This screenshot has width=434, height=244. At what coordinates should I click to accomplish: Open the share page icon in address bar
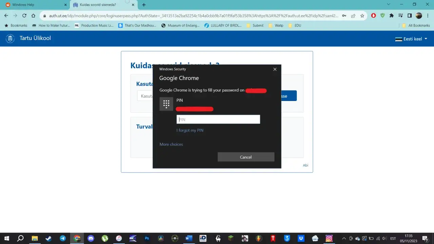pos(353,16)
